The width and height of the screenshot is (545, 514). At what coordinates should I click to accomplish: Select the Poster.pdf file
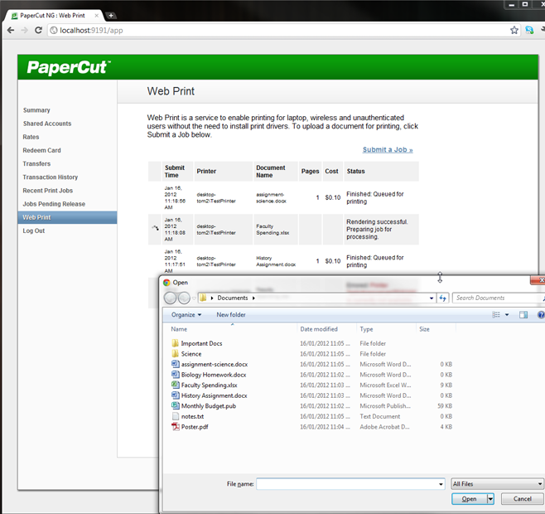(x=195, y=427)
